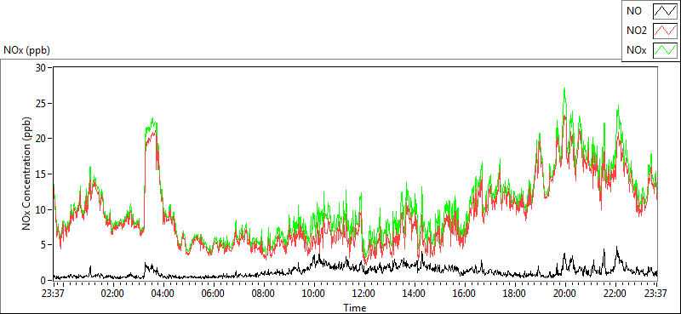This screenshot has width=681, height=314.
Task: Click the NO2 plateau near 03:30
Action: coord(151,138)
